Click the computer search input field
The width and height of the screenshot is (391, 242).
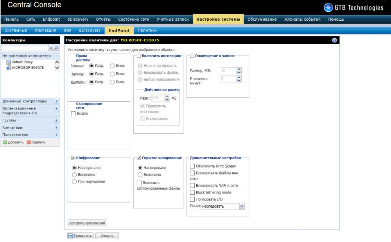(25, 48)
